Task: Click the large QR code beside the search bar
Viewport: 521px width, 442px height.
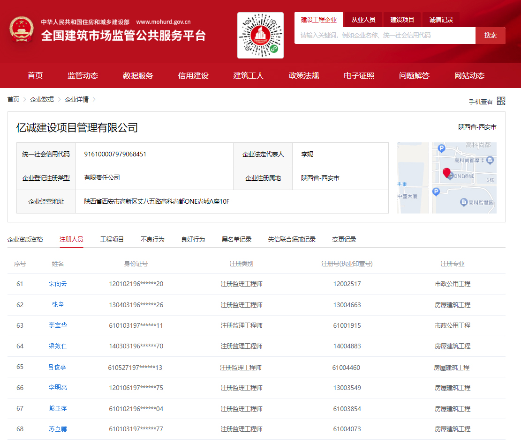Action: coord(260,35)
